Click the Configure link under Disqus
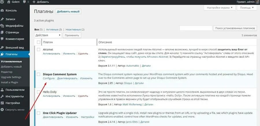The image size is (260, 126). [x=49, y=78]
